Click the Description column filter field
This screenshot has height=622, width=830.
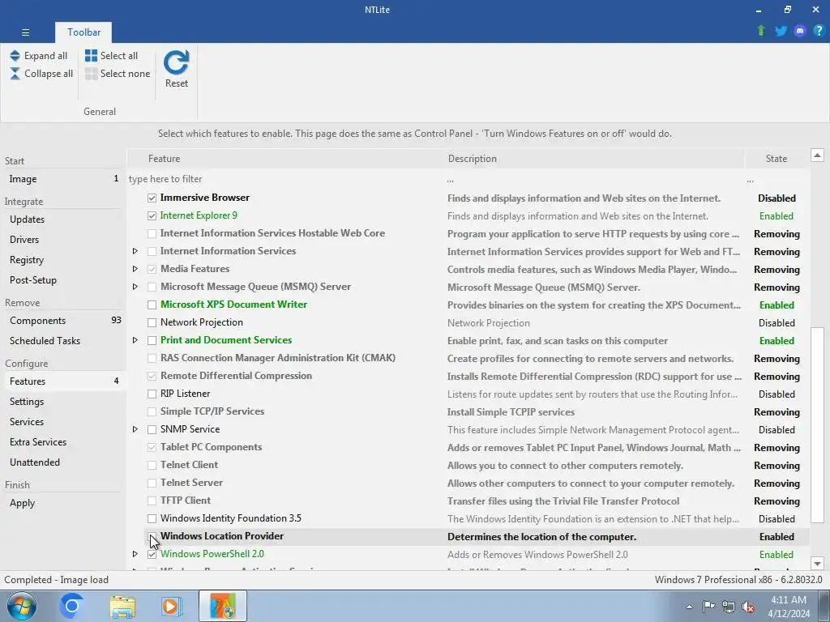pos(594,180)
